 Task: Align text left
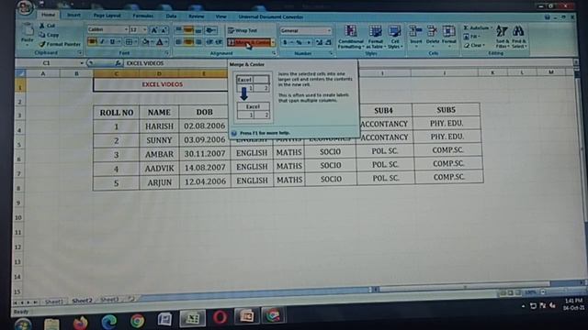tap(179, 42)
